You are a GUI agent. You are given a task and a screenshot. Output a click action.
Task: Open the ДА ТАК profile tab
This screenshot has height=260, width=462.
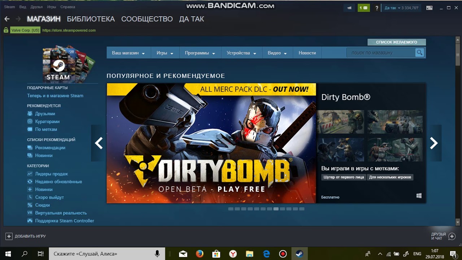coord(192,19)
